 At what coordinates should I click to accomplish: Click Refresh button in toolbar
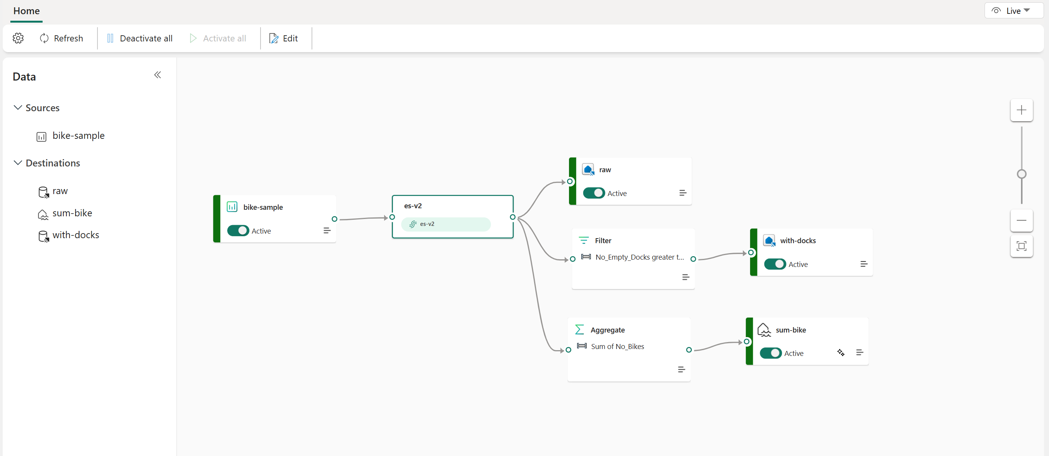click(60, 38)
